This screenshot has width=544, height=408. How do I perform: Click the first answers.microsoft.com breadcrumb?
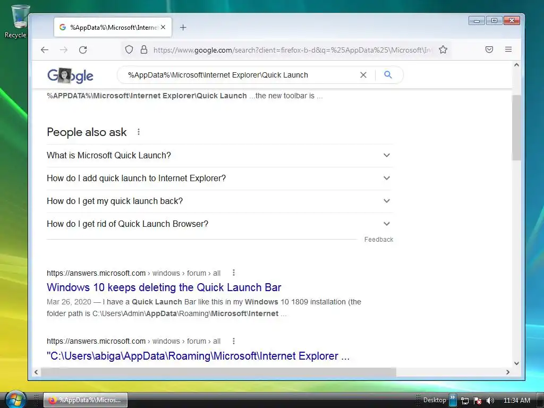click(x=133, y=273)
